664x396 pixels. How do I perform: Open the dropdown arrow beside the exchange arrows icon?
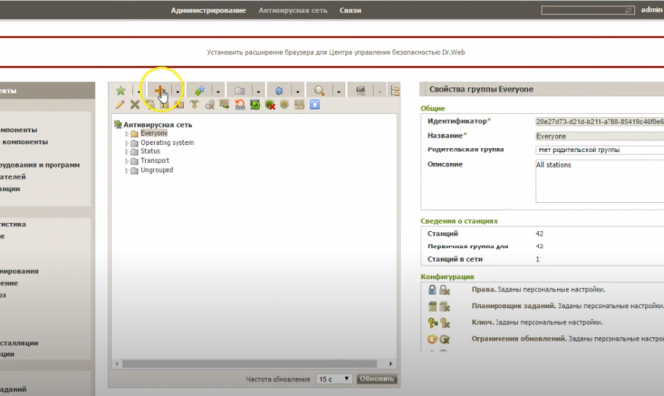218,91
